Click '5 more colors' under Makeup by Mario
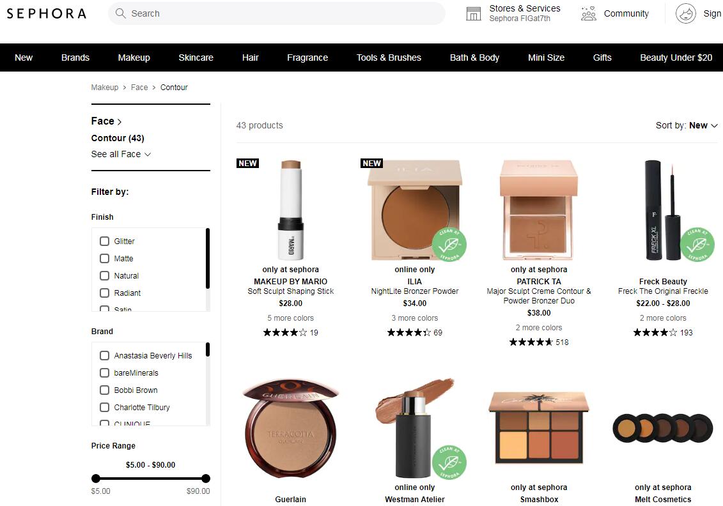723x506 pixels. click(290, 318)
